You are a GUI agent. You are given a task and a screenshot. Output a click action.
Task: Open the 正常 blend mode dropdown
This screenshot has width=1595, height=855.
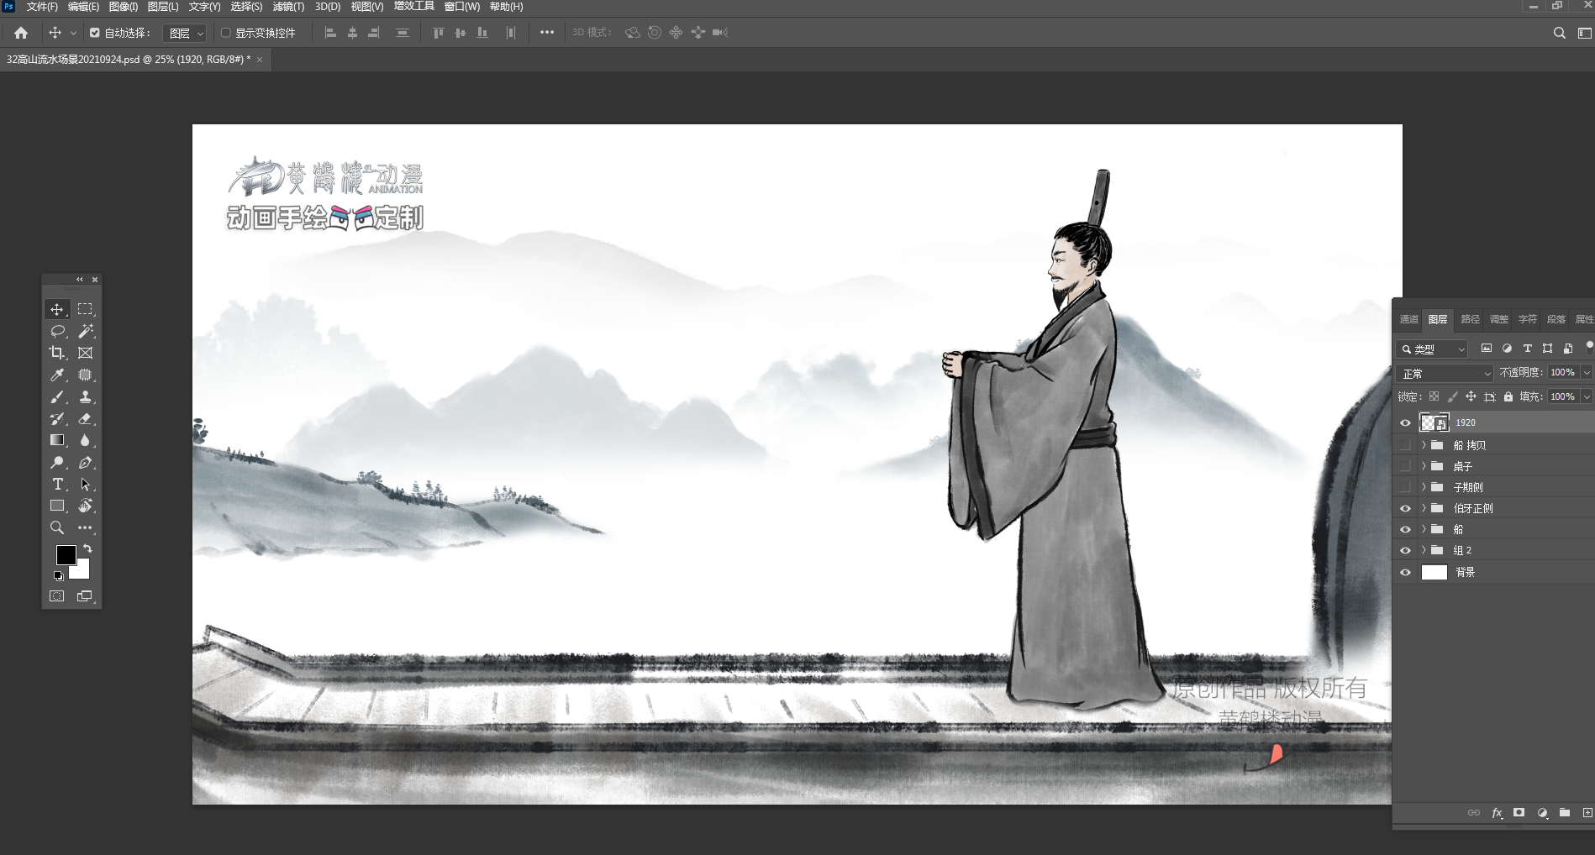coord(1445,373)
